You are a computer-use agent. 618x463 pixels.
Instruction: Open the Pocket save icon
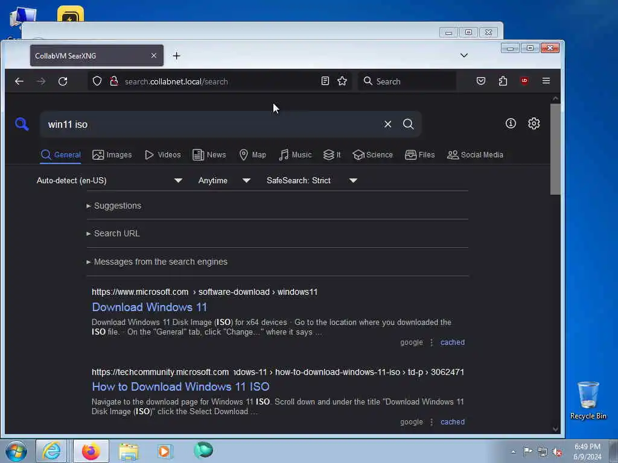(481, 81)
